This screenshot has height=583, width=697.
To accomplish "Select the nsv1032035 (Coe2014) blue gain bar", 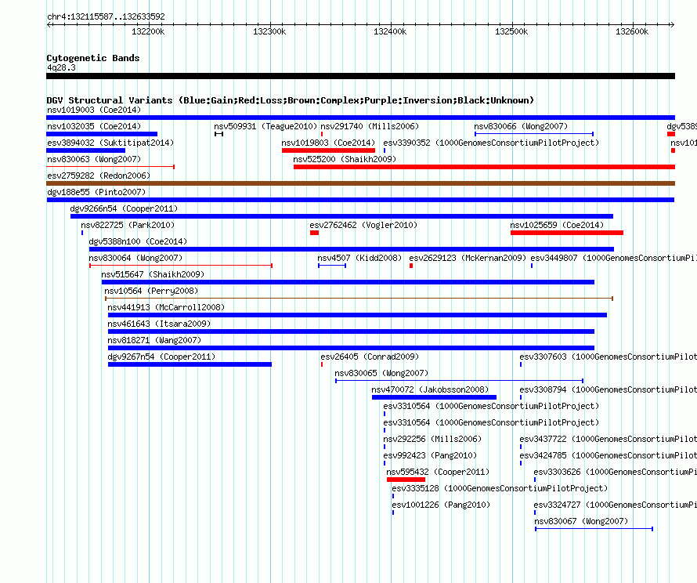I will [x=102, y=134].
